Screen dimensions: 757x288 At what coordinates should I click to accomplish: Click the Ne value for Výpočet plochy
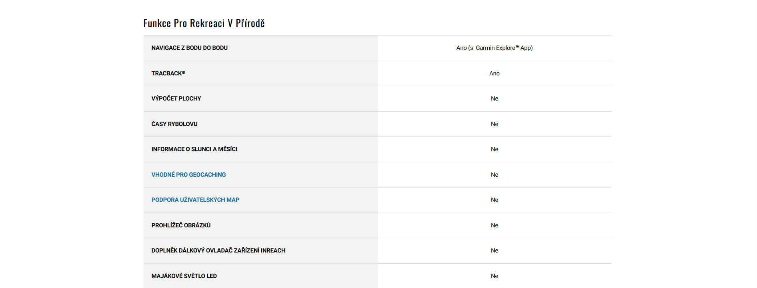click(495, 99)
